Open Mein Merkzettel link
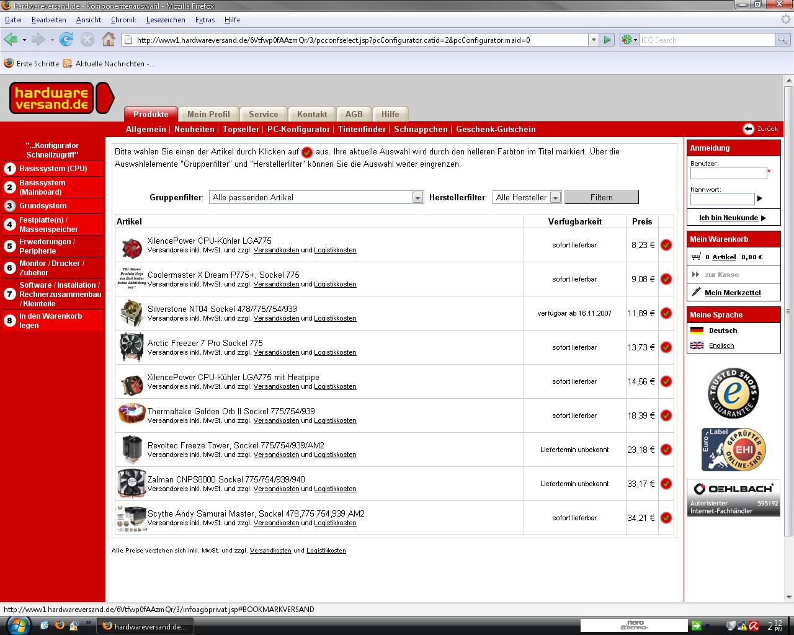 click(733, 293)
